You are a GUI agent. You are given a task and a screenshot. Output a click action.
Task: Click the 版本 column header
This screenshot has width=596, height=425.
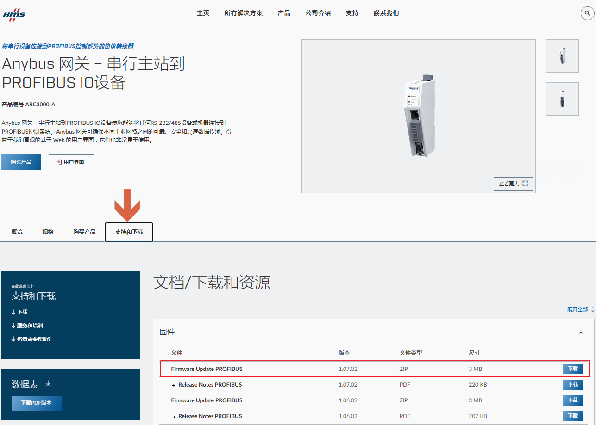click(x=344, y=353)
